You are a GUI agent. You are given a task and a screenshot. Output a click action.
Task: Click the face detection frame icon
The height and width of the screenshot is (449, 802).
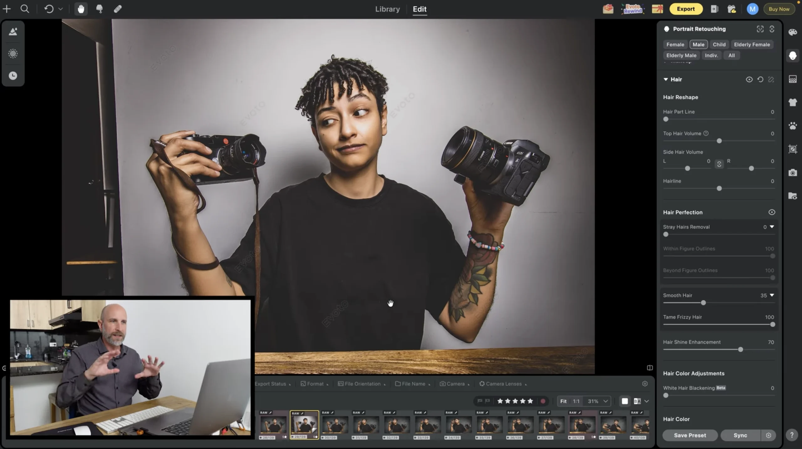pos(760,29)
